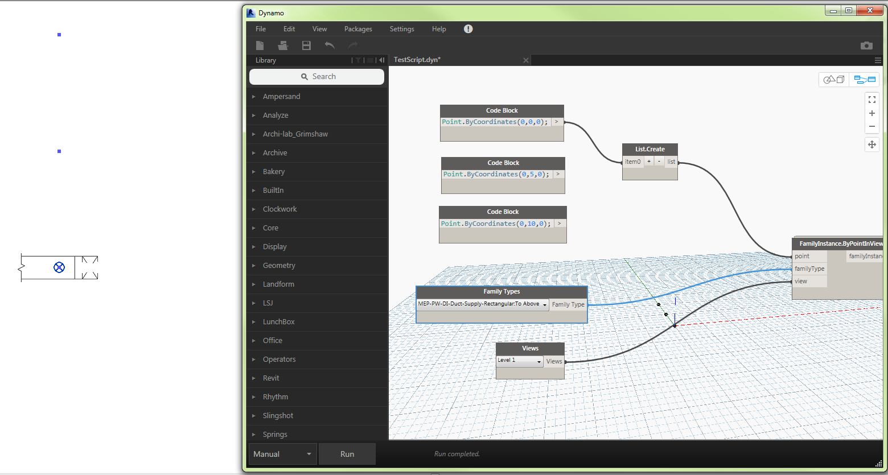
Task: Expand the Archive library category
Action: (x=318, y=153)
